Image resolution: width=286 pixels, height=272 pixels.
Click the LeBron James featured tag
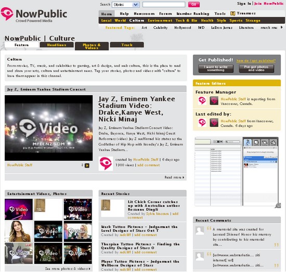[x=222, y=28]
